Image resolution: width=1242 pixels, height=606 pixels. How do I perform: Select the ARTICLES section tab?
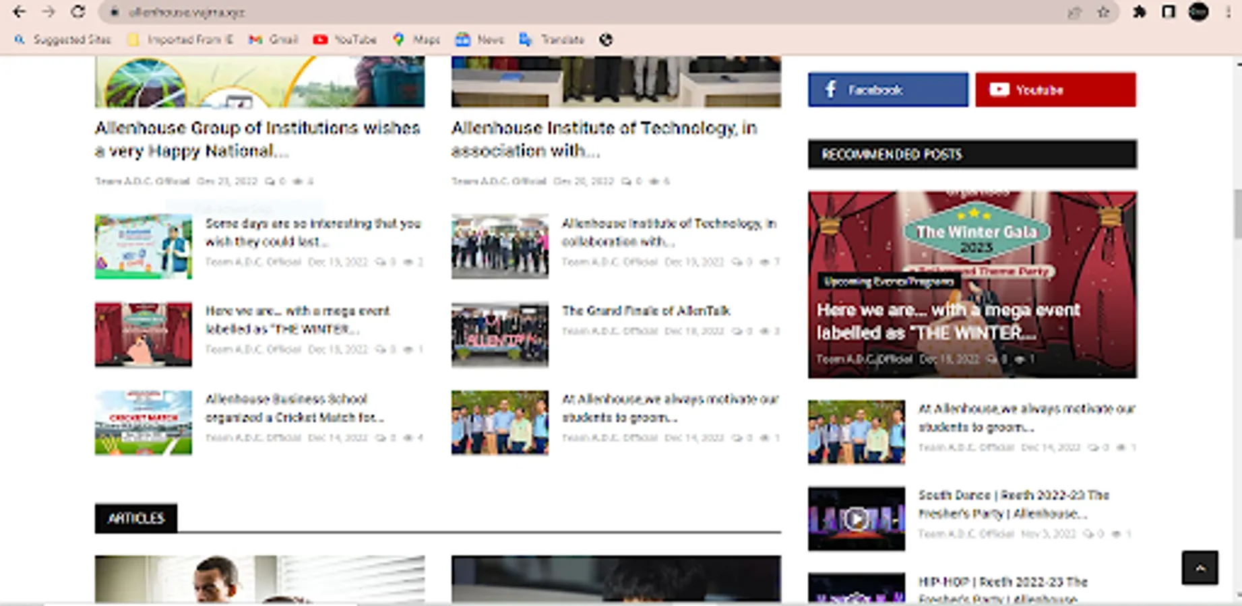tap(136, 518)
